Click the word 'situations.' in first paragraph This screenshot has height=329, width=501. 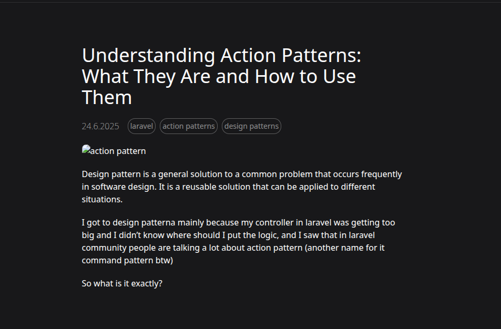coord(102,199)
